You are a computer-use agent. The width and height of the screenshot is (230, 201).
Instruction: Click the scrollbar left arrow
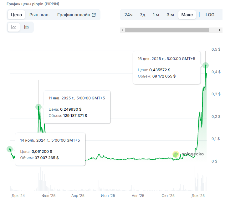click(122, 30)
